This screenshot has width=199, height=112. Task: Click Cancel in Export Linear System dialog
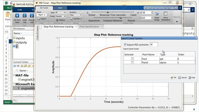[x=182, y=77]
